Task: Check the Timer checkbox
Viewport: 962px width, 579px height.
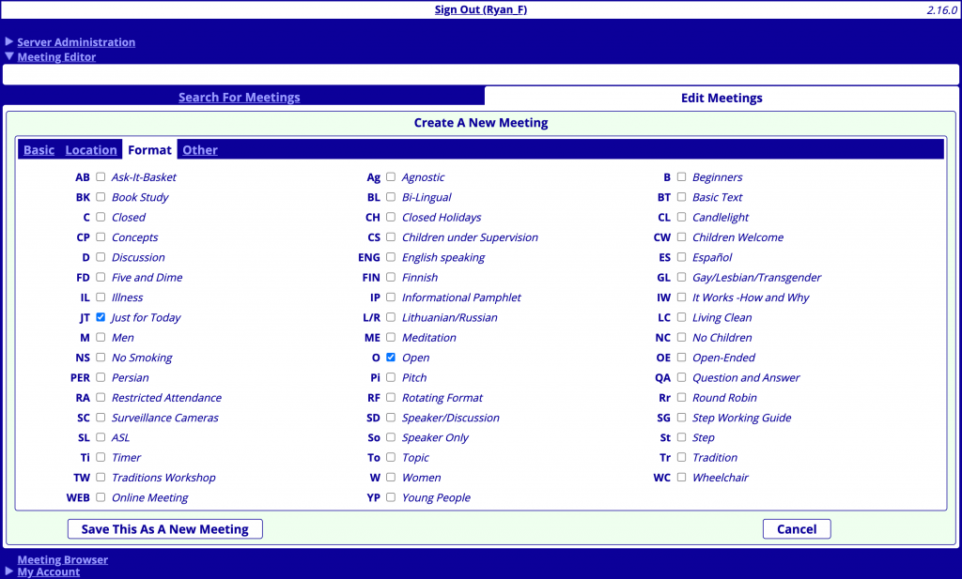Action: (x=101, y=457)
